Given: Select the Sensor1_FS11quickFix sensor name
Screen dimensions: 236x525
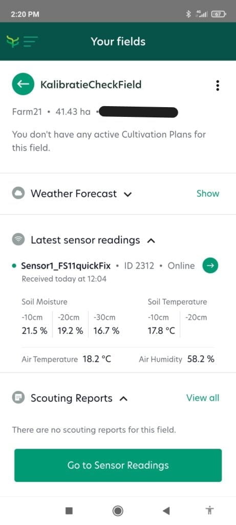Looking at the screenshot, I should click(x=66, y=266).
